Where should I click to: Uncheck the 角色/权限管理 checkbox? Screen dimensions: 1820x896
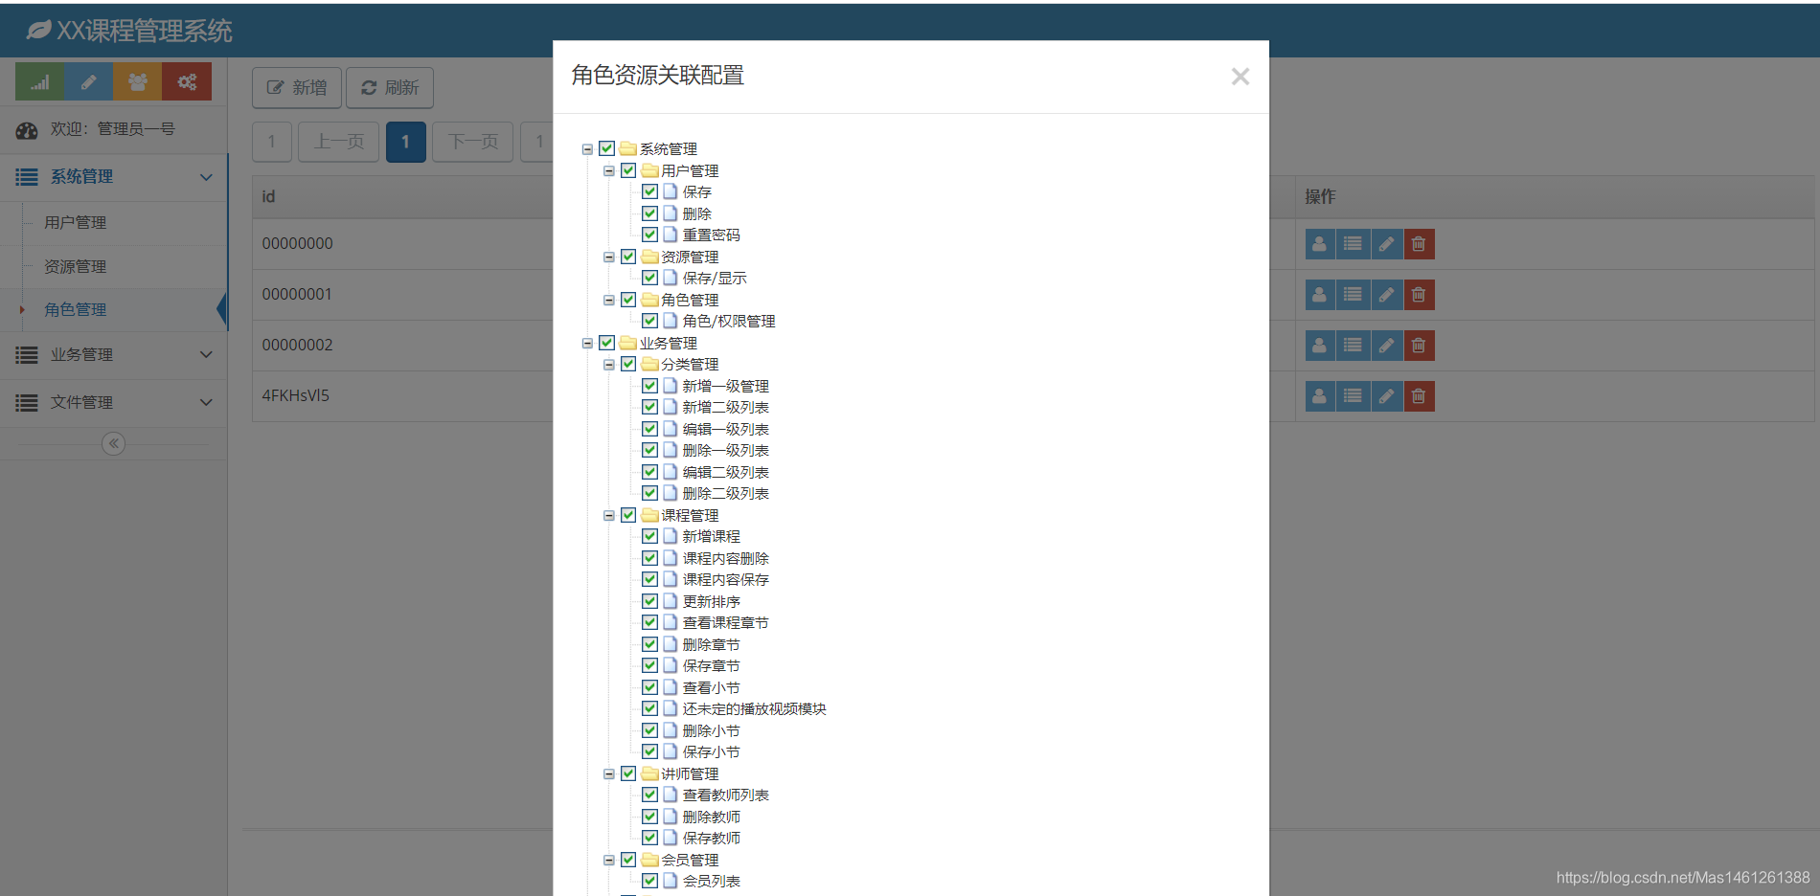(649, 321)
